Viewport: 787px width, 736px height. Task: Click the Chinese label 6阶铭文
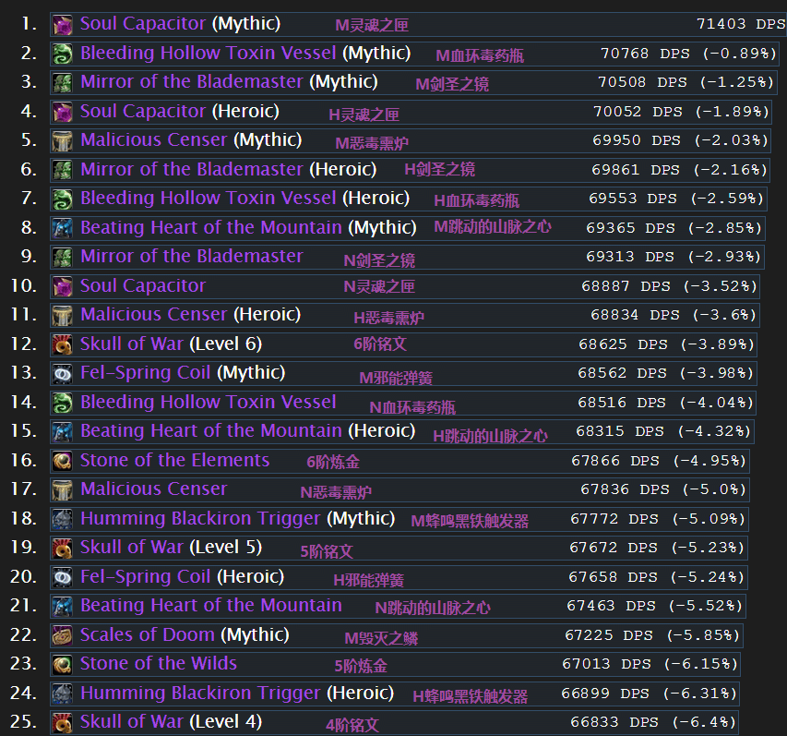[380, 344]
